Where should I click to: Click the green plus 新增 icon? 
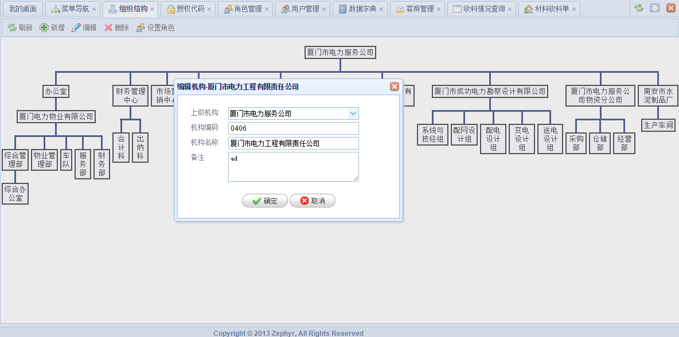[44, 28]
